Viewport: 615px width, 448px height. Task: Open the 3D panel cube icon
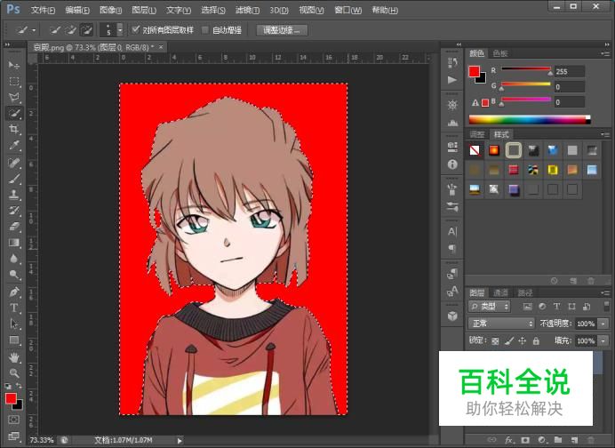point(452,316)
